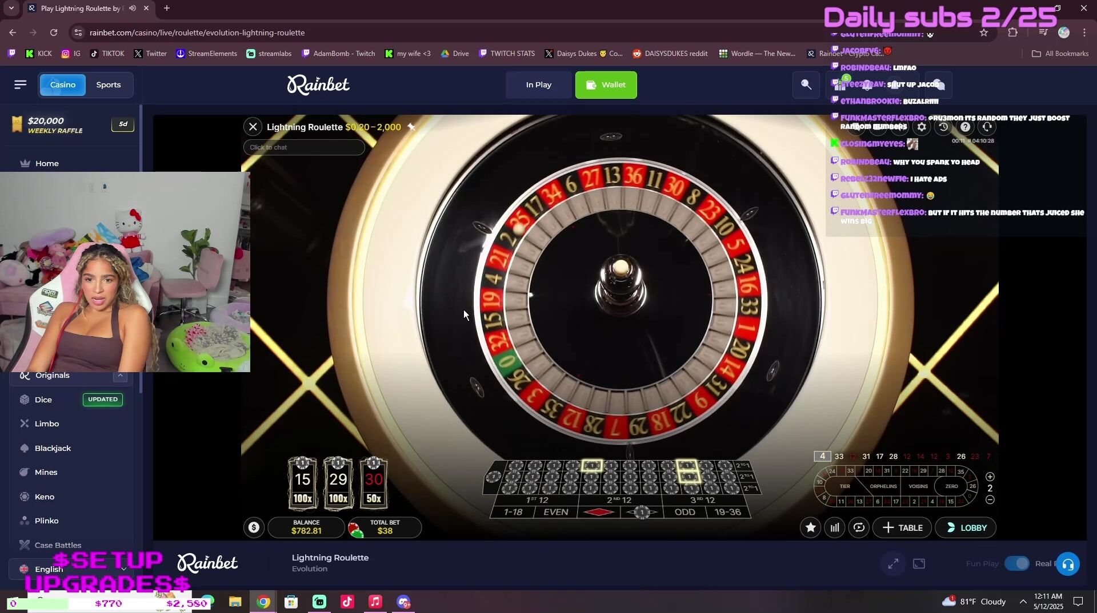Image resolution: width=1097 pixels, height=613 pixels.
Task: Bet on 3rd 12 dozen
Action: coord(703,500)
